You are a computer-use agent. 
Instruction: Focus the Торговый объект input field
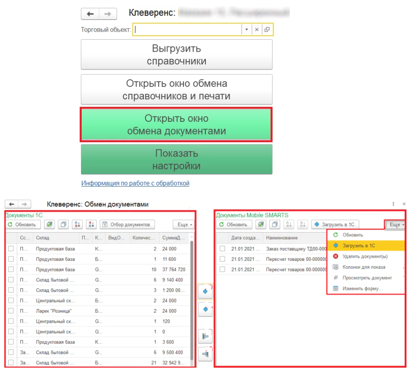187,30
